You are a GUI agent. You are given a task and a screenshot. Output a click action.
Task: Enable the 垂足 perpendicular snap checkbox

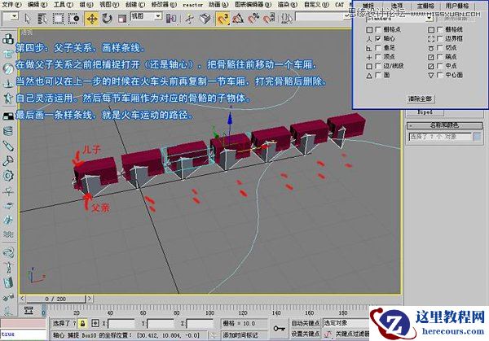pos(378,48)
